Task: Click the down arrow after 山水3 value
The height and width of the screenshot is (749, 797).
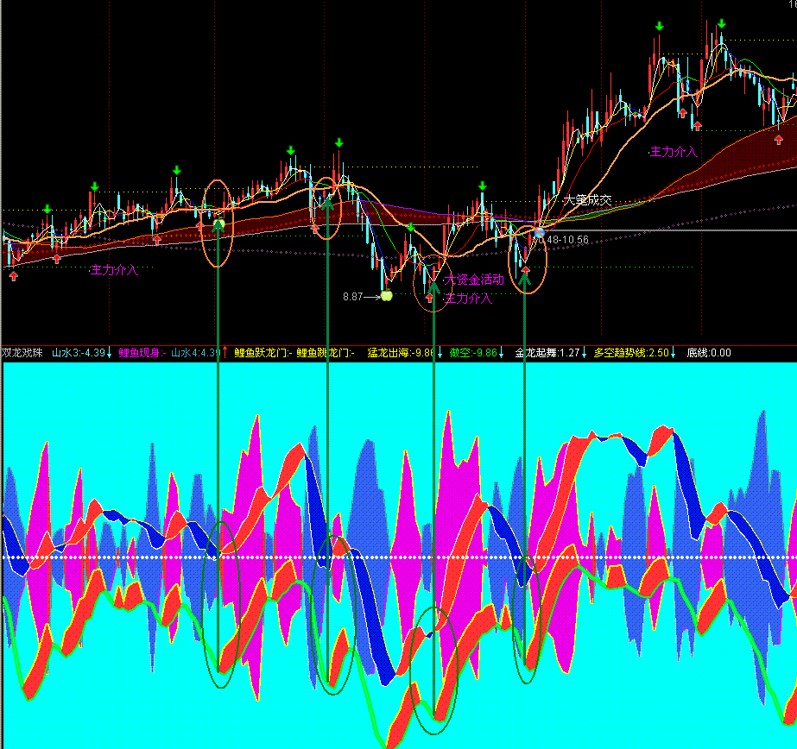Action: 109,352
